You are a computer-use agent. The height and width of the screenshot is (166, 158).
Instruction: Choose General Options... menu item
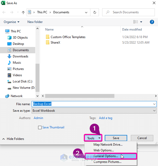click(x=111, y=156)
